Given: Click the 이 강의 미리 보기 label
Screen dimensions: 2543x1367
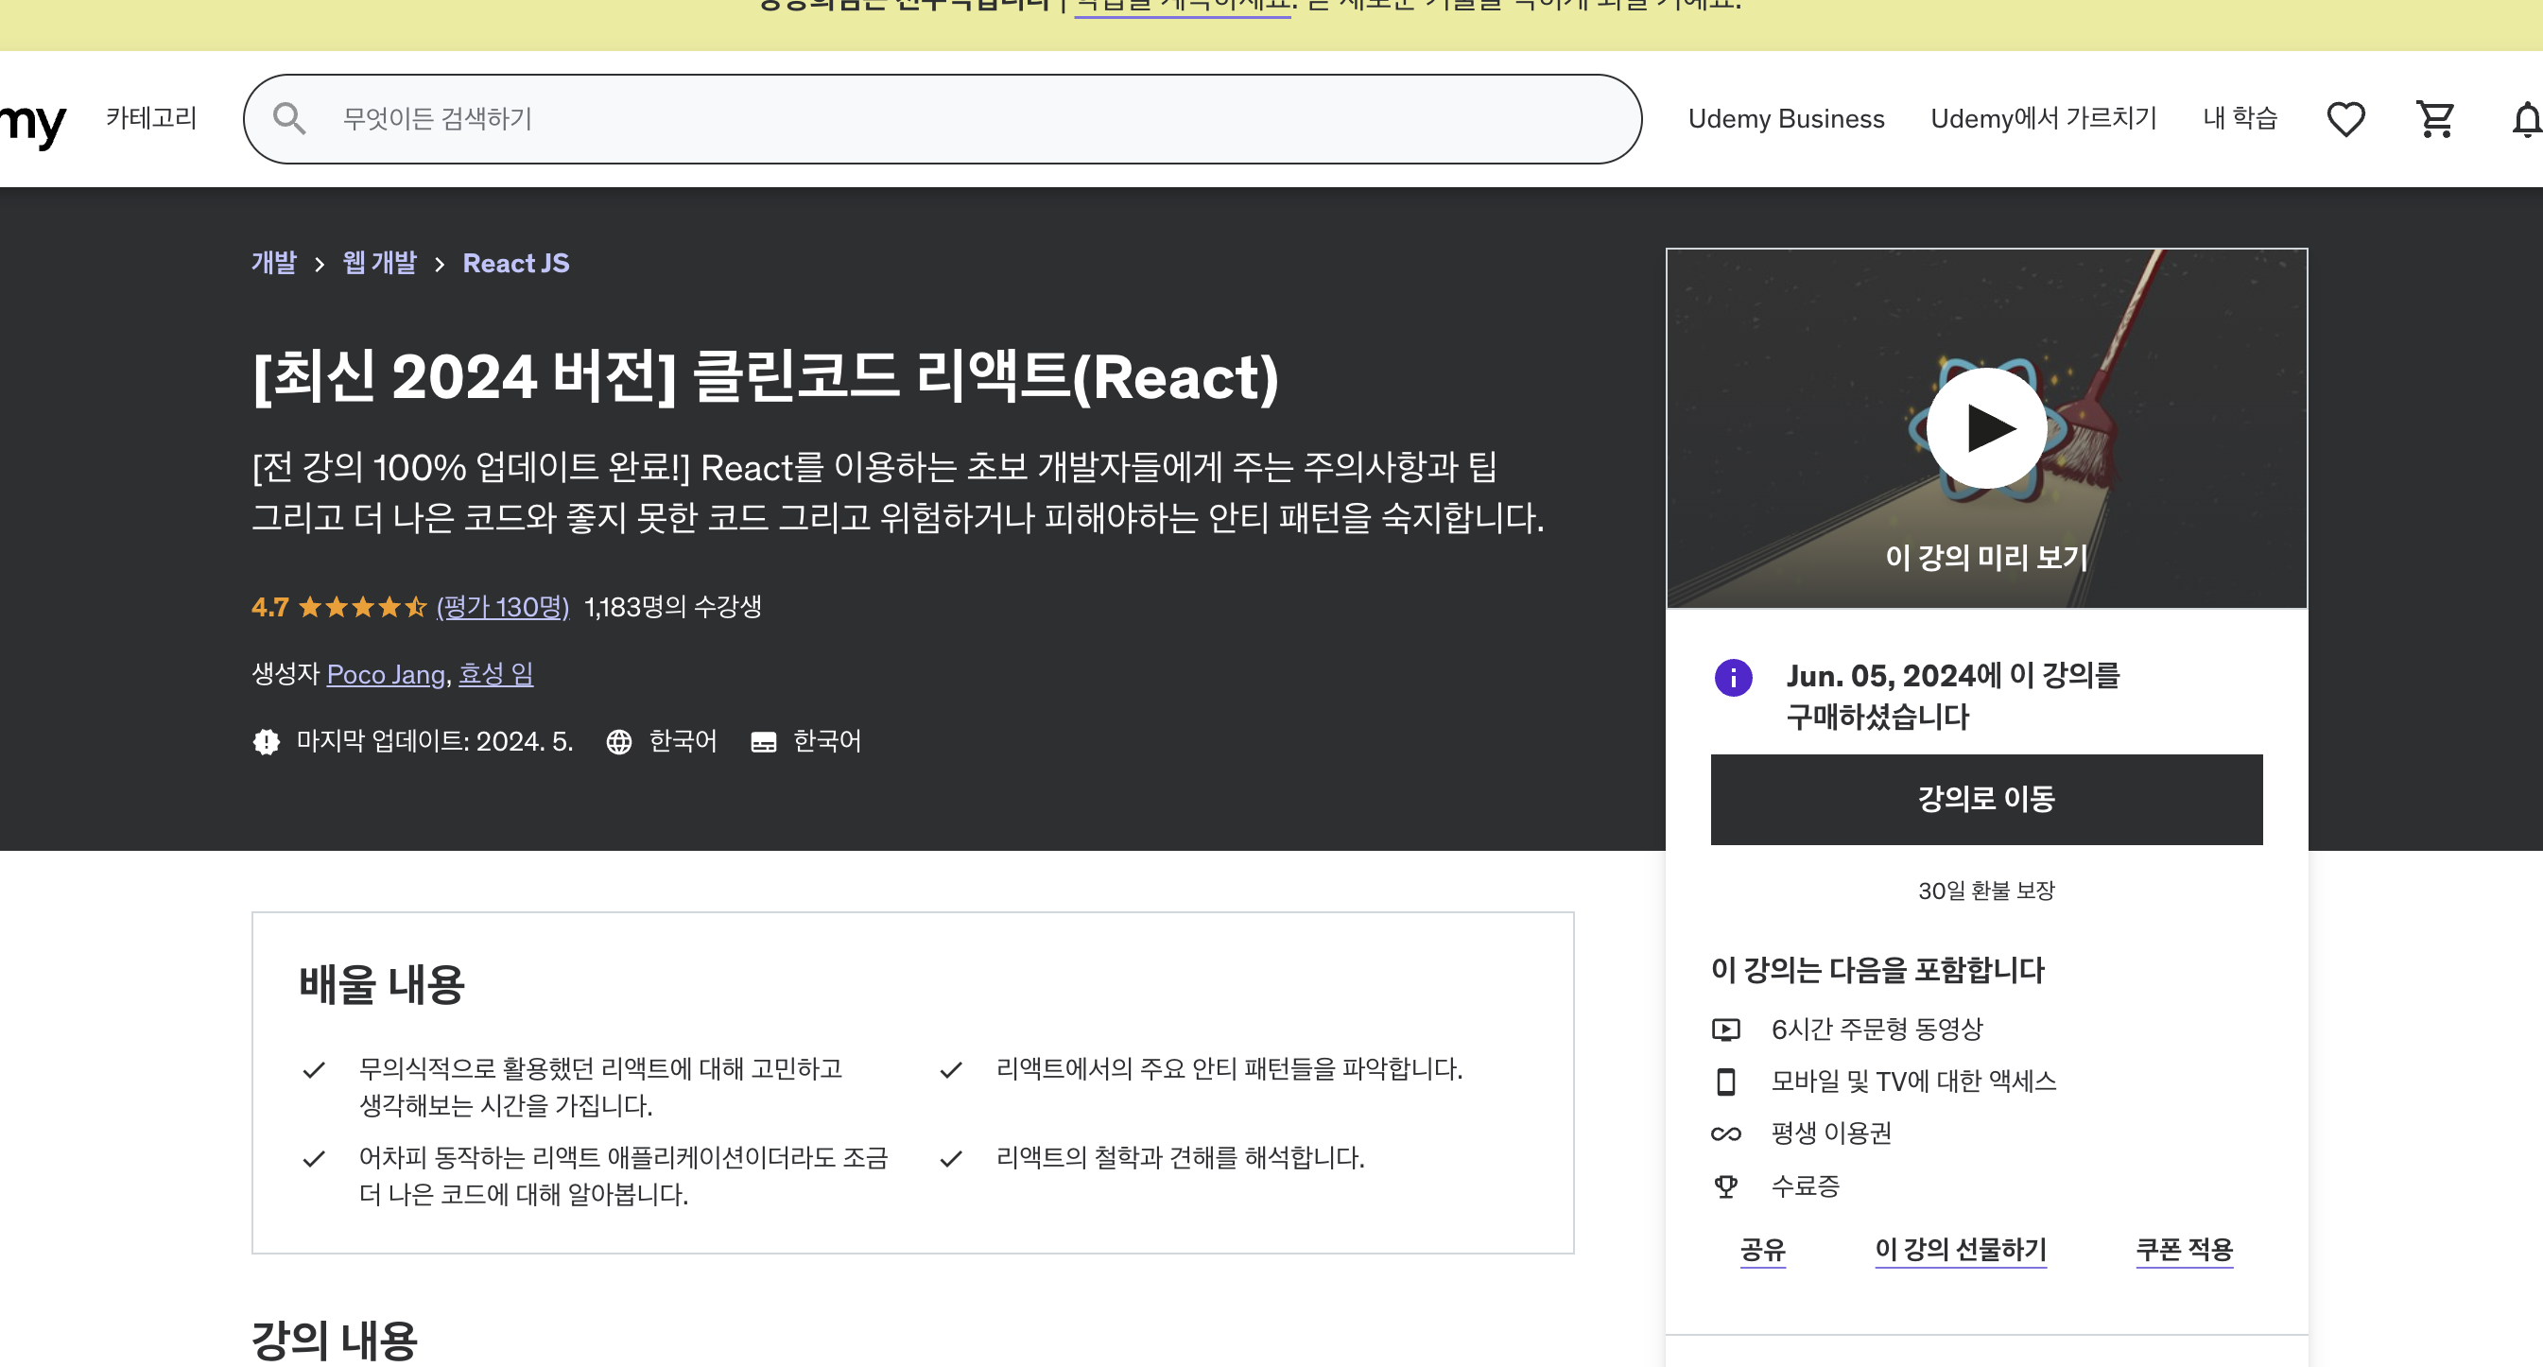Looking at the screenshot, I should [x=1986, y=558].
